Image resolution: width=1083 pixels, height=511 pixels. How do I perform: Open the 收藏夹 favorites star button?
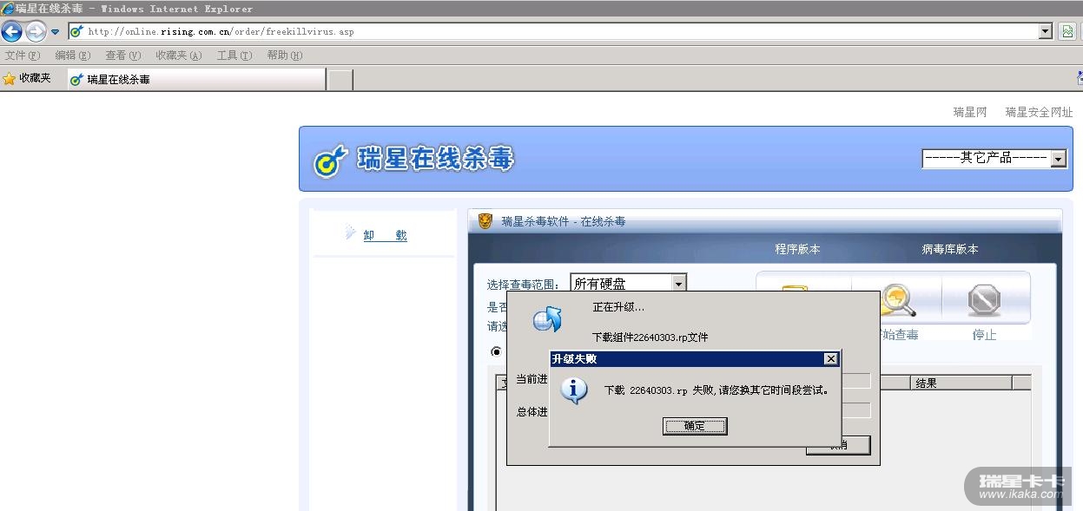[x=28, y=79]
